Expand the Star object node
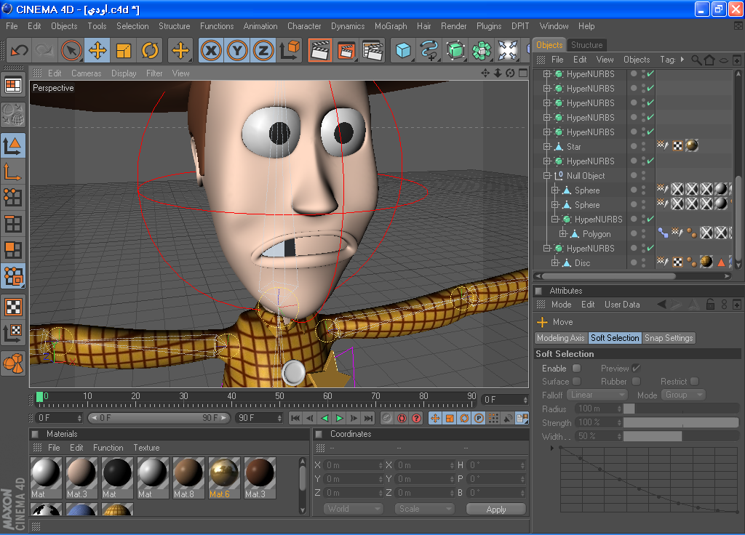Image resolution: width=745 pixels, height=535 pixels. (546, 146)
